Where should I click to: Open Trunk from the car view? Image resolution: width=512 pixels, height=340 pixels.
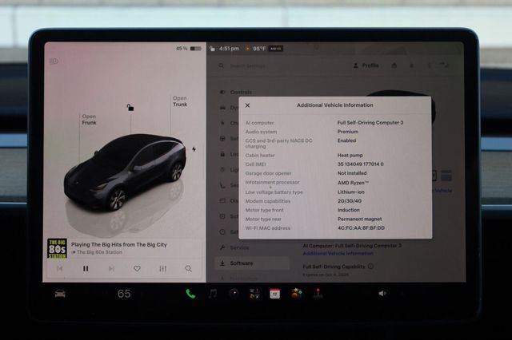click(x=180, y=101)
